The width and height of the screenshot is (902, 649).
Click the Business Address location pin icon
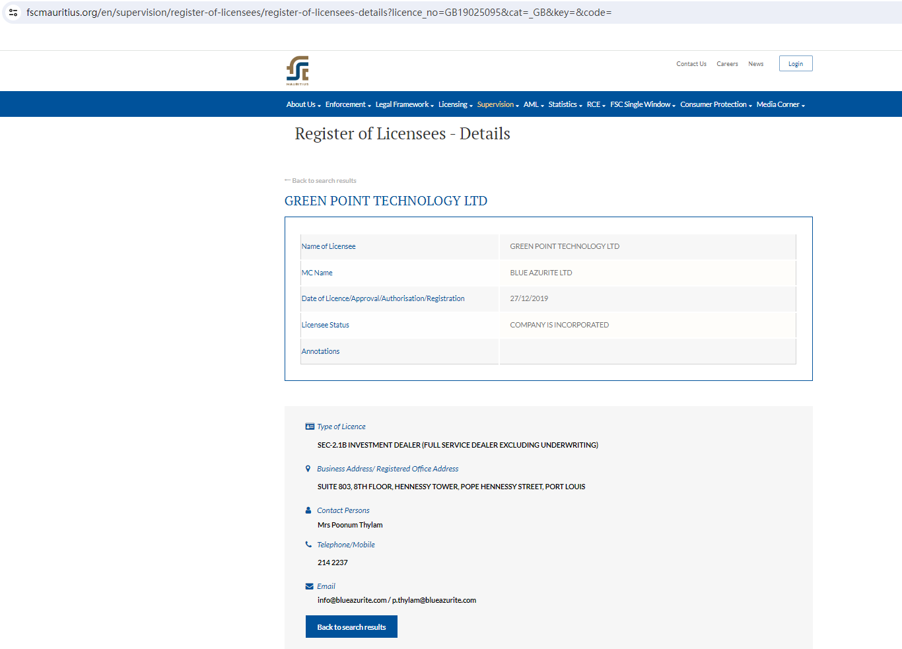(308, 469)
